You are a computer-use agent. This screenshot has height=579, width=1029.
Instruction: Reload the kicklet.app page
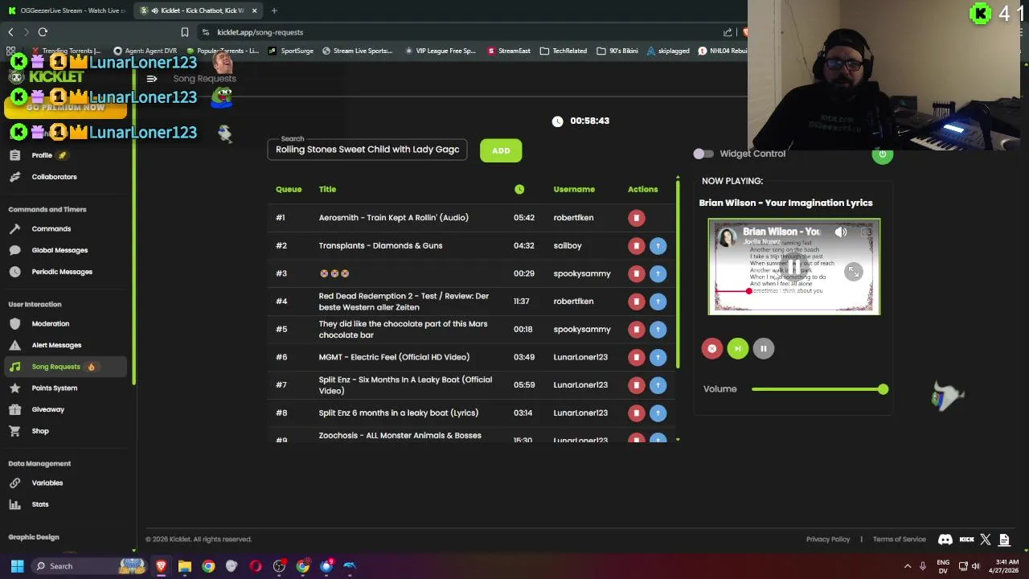43,32
